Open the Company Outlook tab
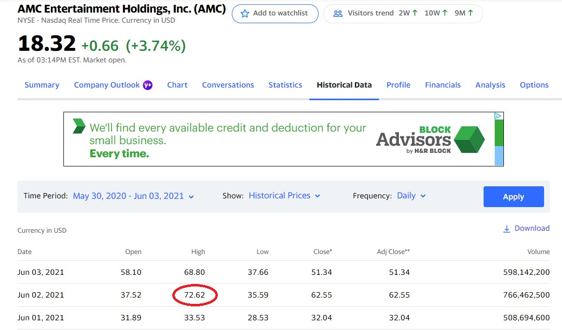 click(x=107, y=85)
